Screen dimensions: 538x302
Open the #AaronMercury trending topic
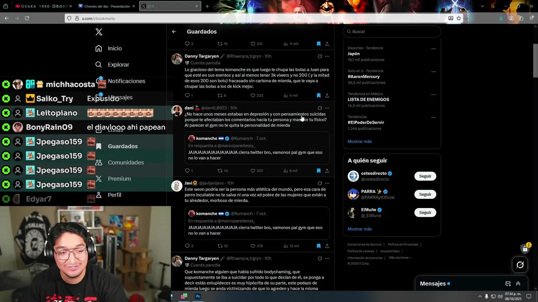(364, 77)
